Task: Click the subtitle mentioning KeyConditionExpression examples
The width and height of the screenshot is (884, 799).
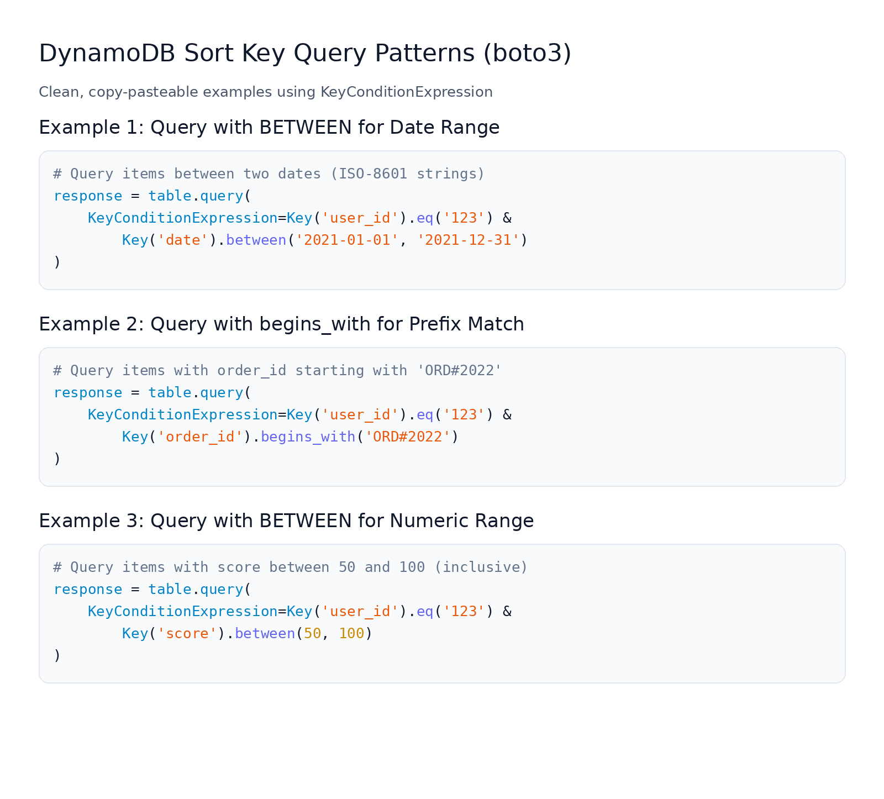Action: coord(265,92)
